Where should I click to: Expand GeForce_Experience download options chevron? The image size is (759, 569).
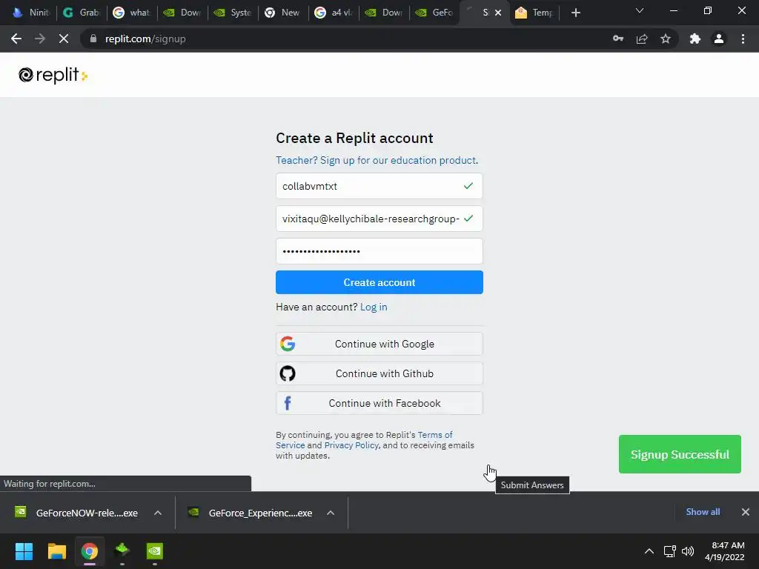(x=331, y=513)
